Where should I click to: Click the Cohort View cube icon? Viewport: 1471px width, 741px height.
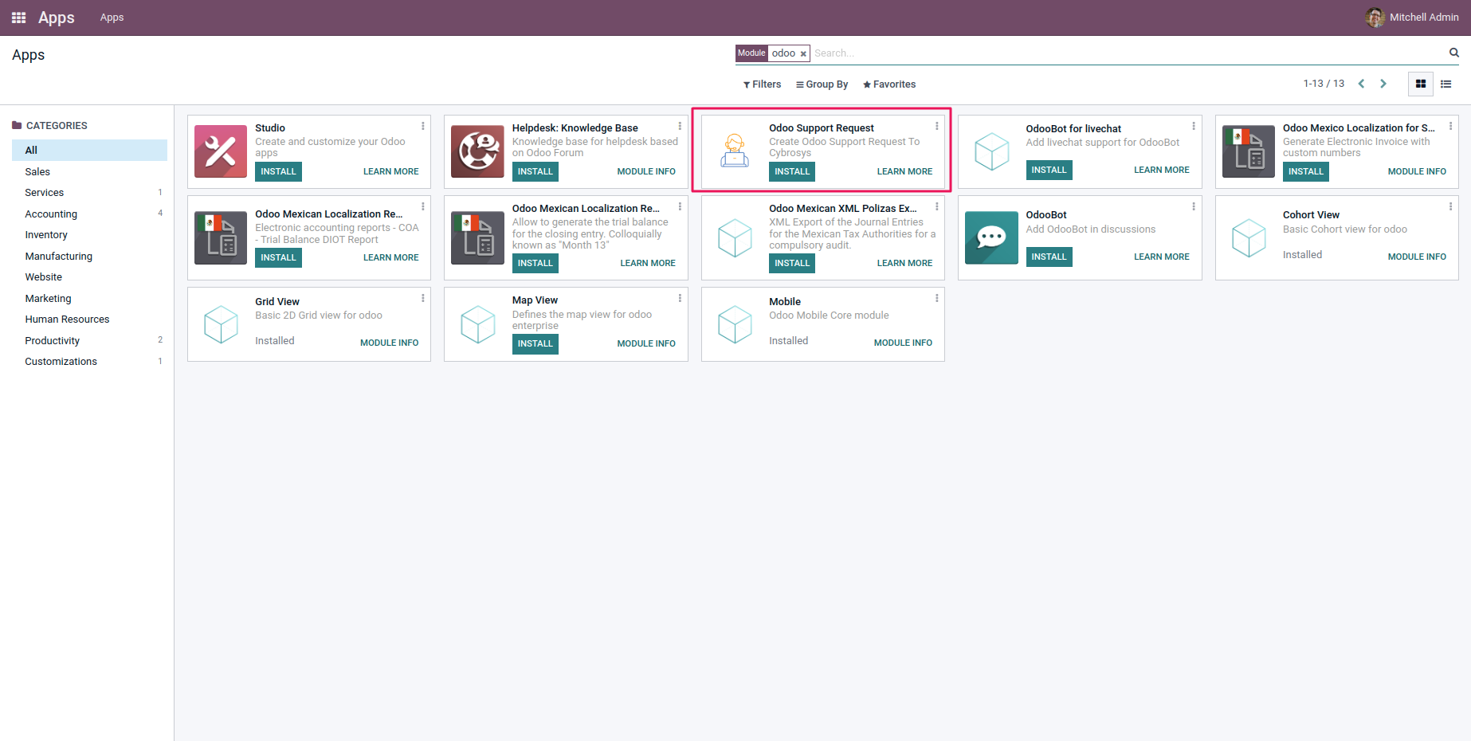click(1249, 237)
